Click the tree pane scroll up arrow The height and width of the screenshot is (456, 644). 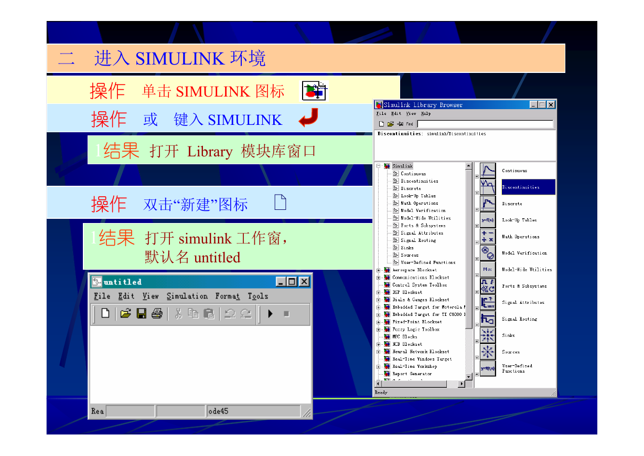click(x=469, y=166)
